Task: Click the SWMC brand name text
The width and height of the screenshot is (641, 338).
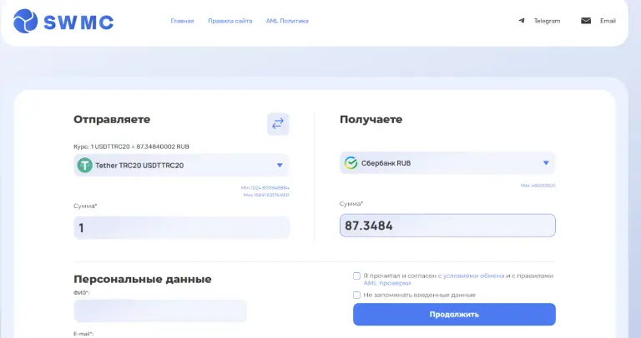Action: [x=78, y=22]
